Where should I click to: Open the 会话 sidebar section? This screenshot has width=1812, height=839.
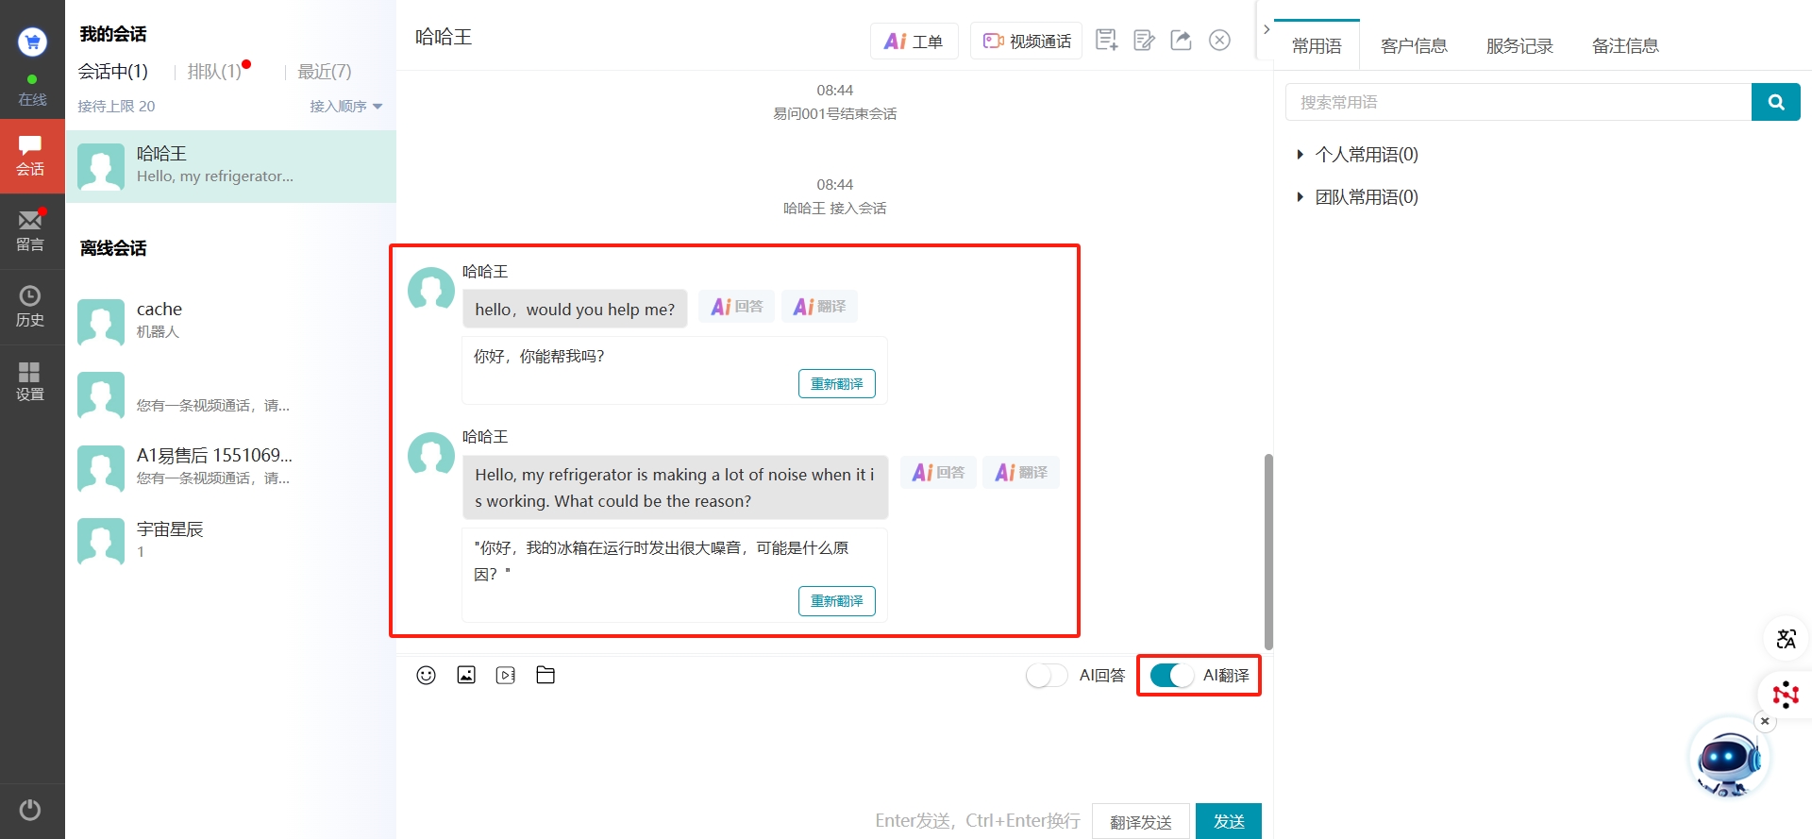tap(32, 156)
